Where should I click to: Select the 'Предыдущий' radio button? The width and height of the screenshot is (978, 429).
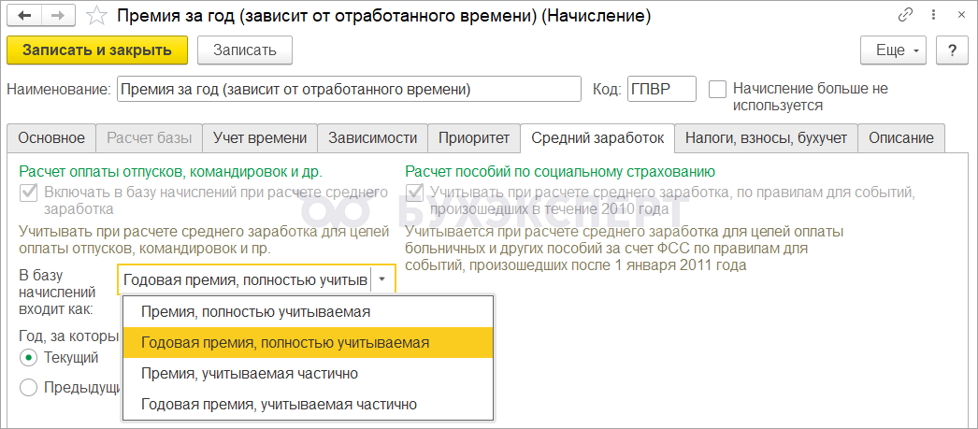tap(29, 387)
